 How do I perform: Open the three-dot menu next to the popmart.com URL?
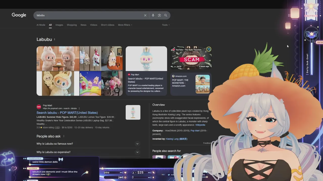coord(79,108)
